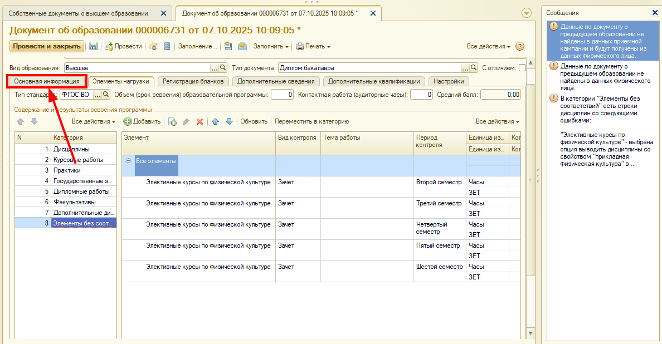
Task: Click the 'Средний балл' input field
Action: (x=500, y=95)
